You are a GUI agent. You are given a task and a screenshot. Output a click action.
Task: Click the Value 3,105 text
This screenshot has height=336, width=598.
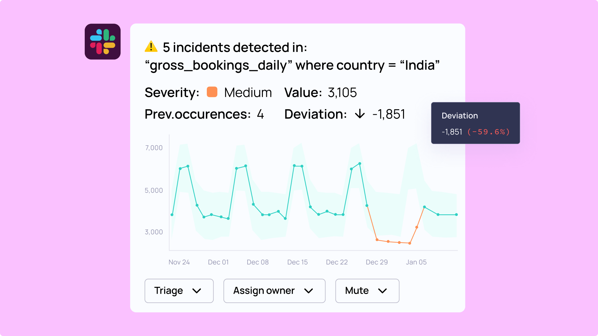342,92
